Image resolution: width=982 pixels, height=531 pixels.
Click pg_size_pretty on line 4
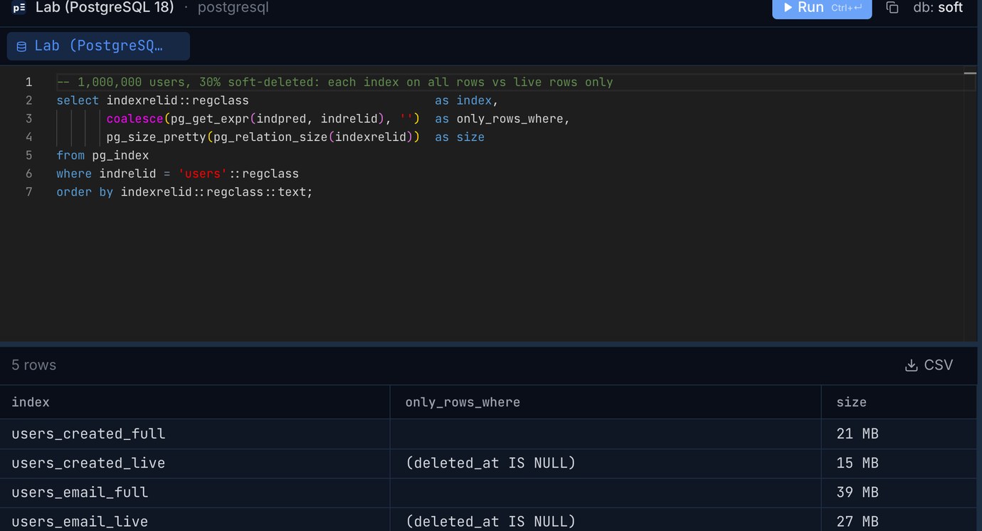tap(157, 137)
